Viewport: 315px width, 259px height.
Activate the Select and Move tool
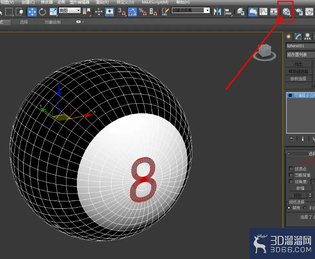coord(32,12)
